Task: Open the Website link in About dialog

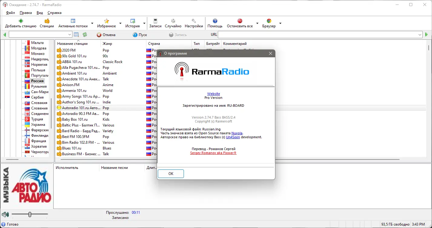Action: tap(214, 94)
